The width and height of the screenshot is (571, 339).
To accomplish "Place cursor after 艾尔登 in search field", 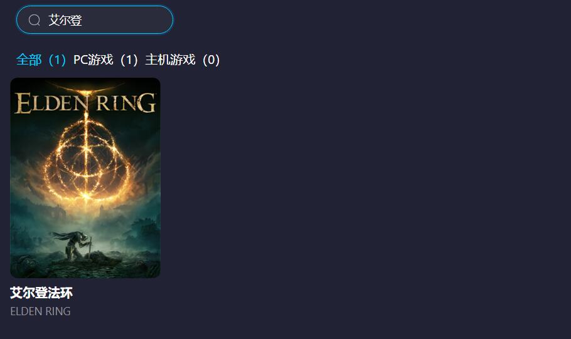I will pos(83,20).
